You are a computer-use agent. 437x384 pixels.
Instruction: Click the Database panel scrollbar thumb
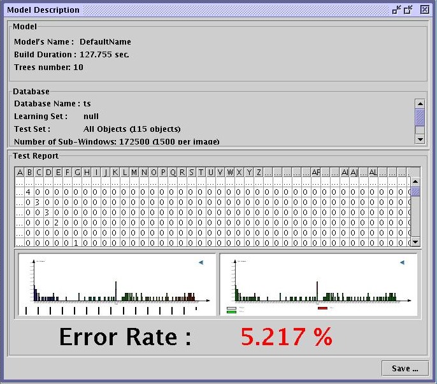(x=420, y=117)
